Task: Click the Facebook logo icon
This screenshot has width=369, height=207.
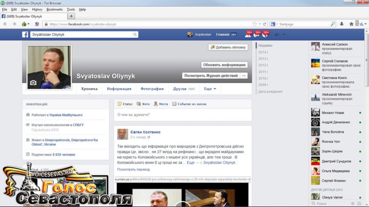Action: pyautogui.click(x=25, y=35)
